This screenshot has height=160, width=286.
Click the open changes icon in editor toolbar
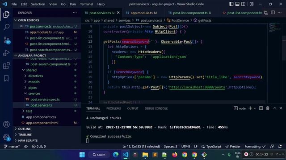(x=266, y=13)
